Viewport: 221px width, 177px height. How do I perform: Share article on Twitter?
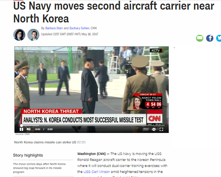[x=219, y=38]
